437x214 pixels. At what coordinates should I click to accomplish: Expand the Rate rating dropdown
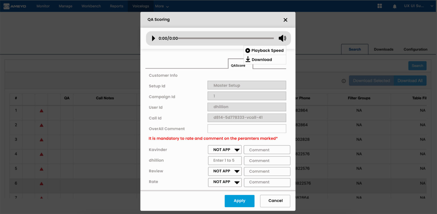225,182
